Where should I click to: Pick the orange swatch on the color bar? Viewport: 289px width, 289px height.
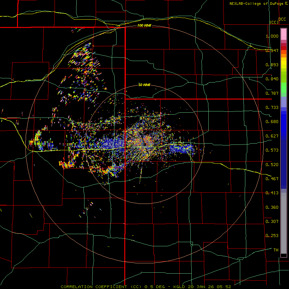[x=284, y=56]
